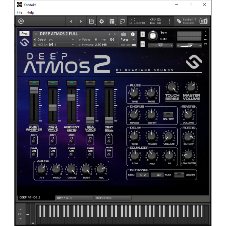Open the options gear icon
Image resolution: width=226 pixels, height=226 pixels.
102,21
